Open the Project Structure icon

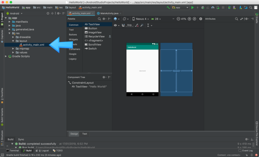tap(246, 7)
